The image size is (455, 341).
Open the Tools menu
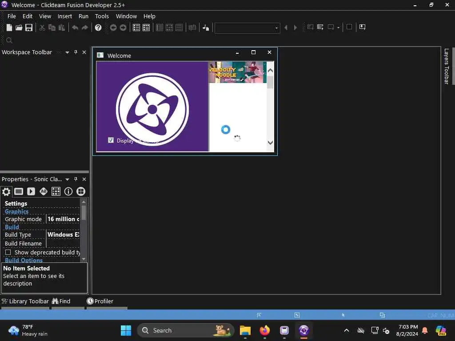click(x=102, y=16)
